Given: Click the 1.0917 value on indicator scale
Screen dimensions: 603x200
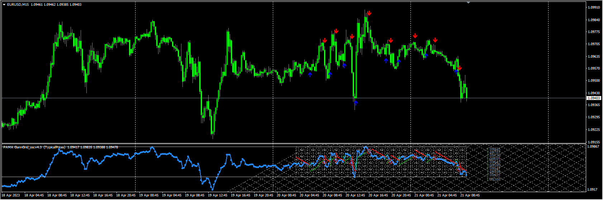Looking at the screenshot, I should [x=593, y=189].
